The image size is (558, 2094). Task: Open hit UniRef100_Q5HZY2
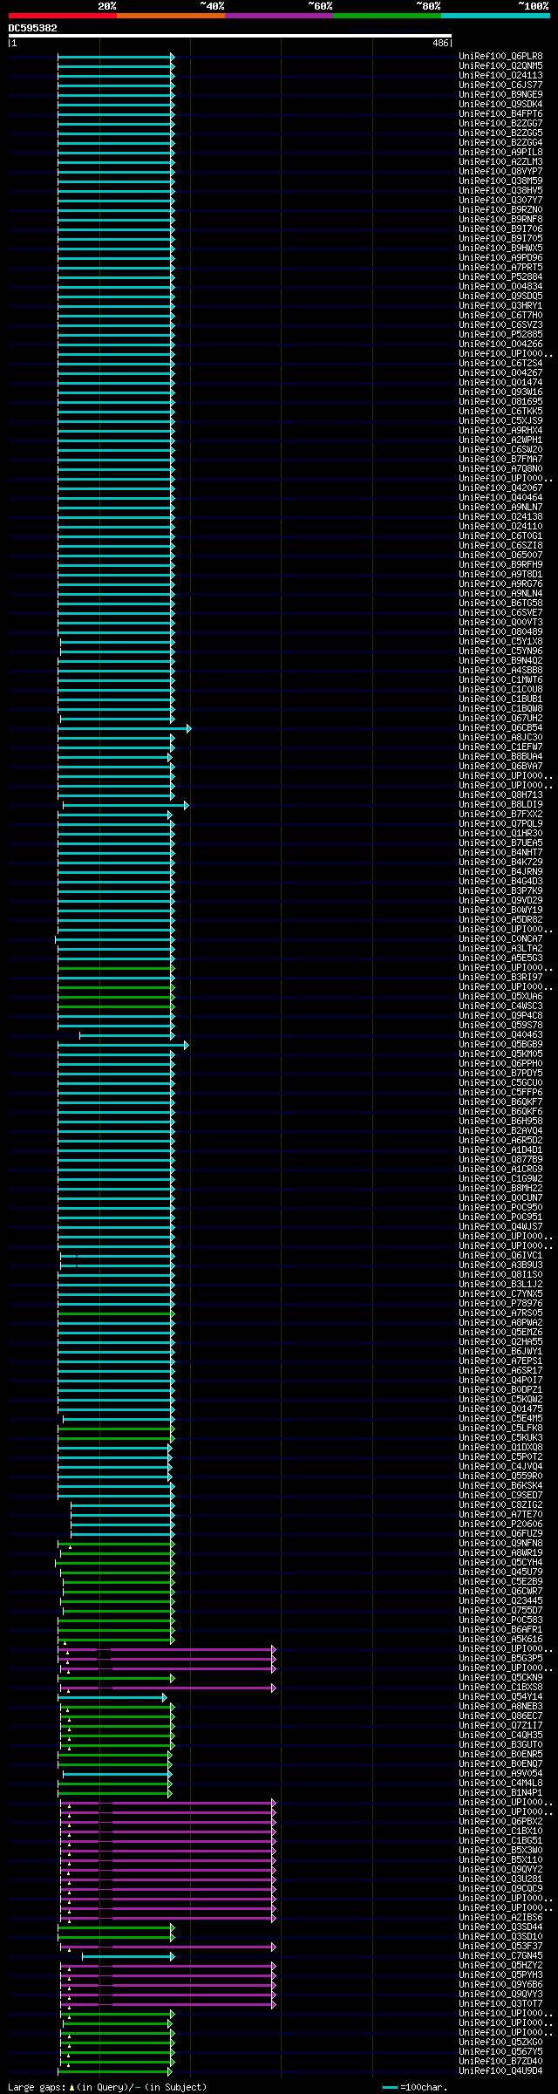point(500,1966)
